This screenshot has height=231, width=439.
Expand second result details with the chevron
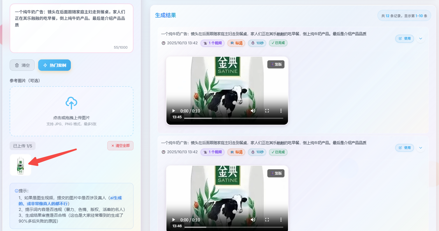(x=420, y=148)
